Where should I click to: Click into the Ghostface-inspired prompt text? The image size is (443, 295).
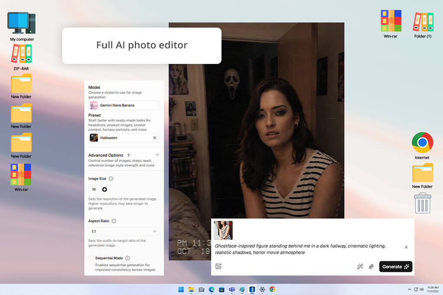point(300,249)
